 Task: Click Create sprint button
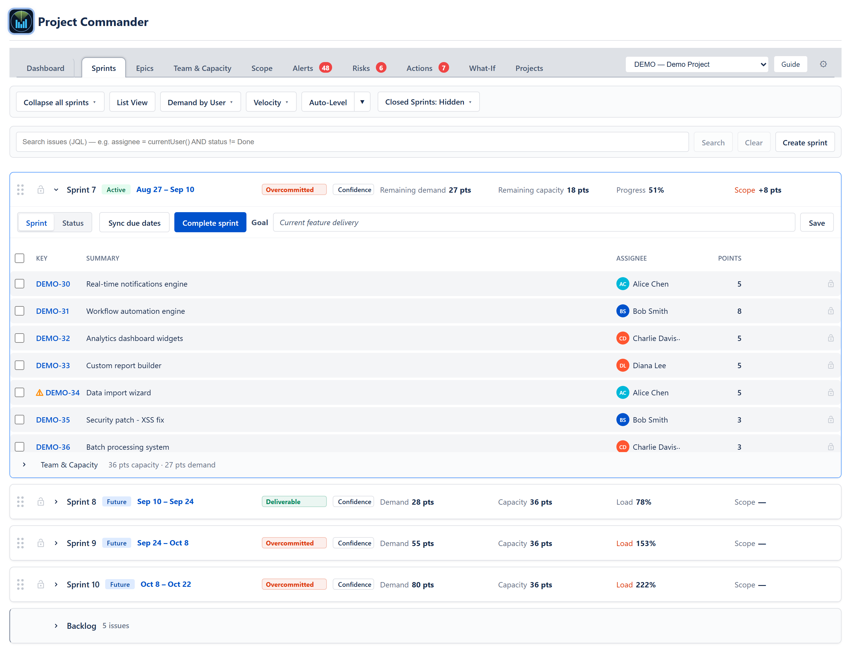tap(805, 142)
